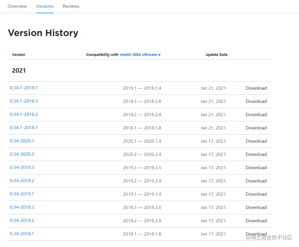Image resolution: width=299 pixels, height=247 pixels.
Task: Select the Versions tab
Action: 45,6
